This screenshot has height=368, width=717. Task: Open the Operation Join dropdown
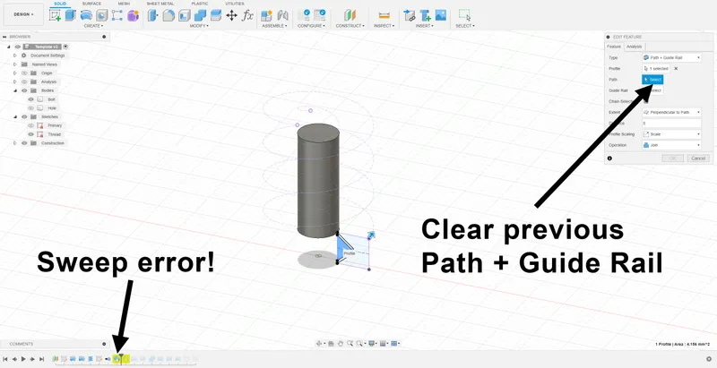click(x=671, y=145)
